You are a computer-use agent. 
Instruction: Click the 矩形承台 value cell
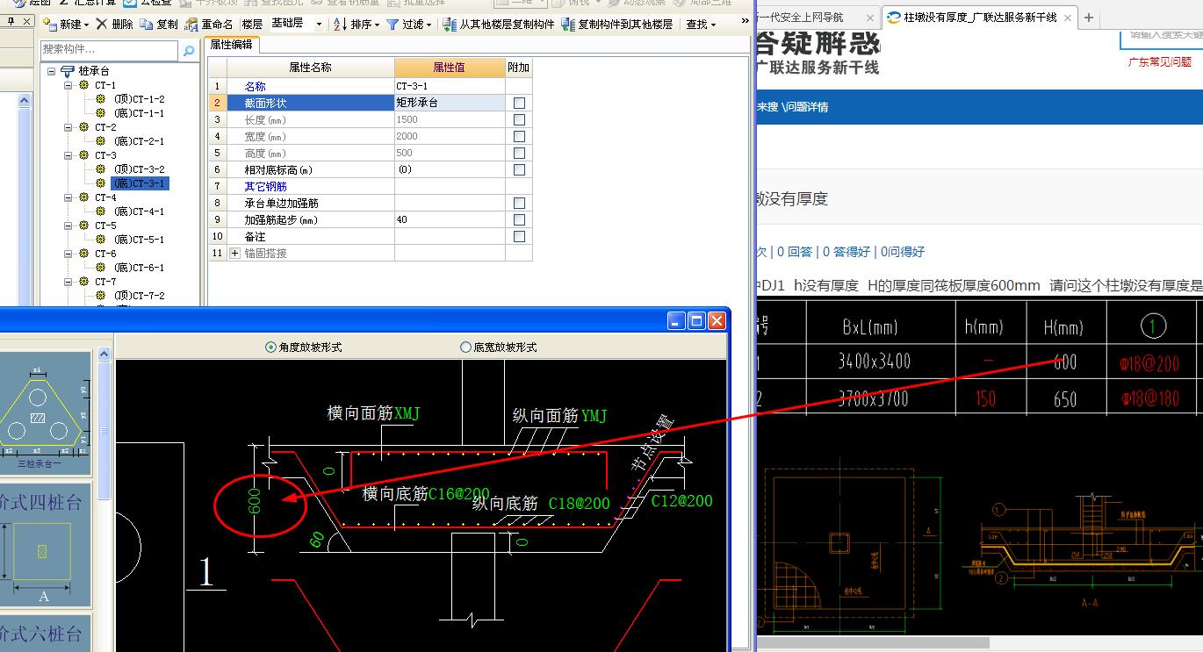click(450, 103)
